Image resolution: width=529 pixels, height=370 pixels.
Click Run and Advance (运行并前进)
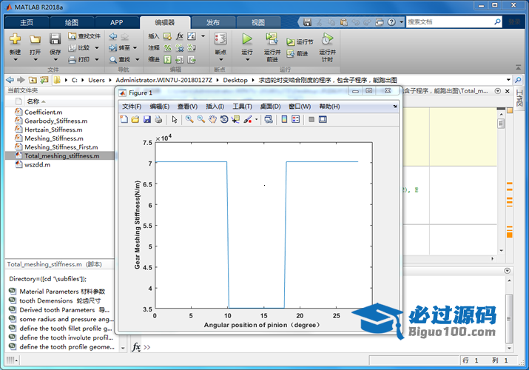pyautogui.click(x=272, y=47)
